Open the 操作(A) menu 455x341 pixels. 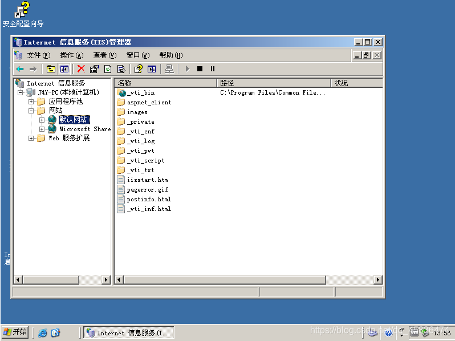(x=72, y=55)
